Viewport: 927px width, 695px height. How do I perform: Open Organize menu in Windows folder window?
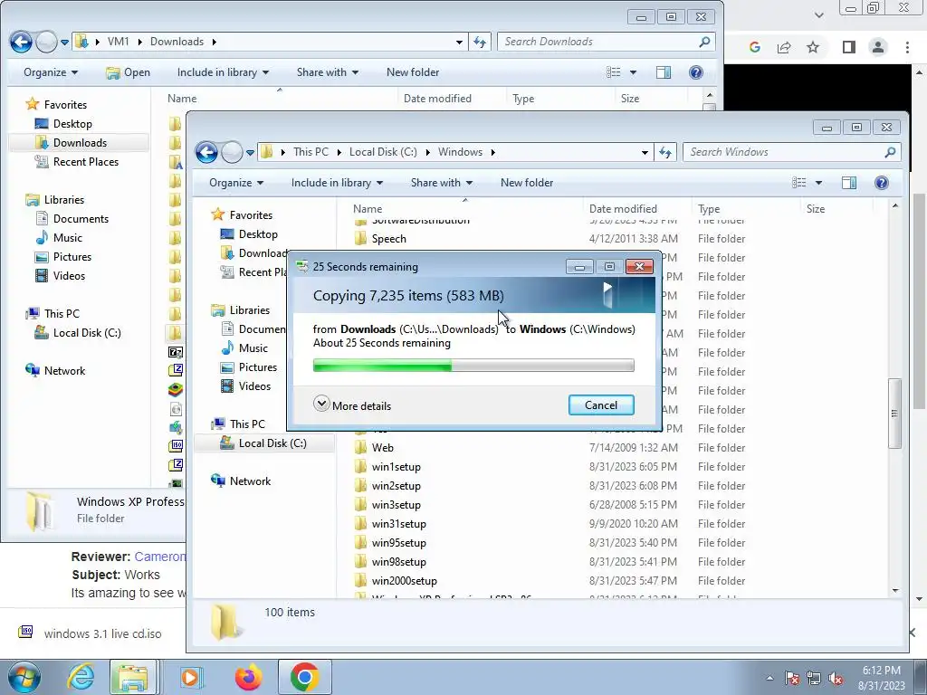(236, 183)
